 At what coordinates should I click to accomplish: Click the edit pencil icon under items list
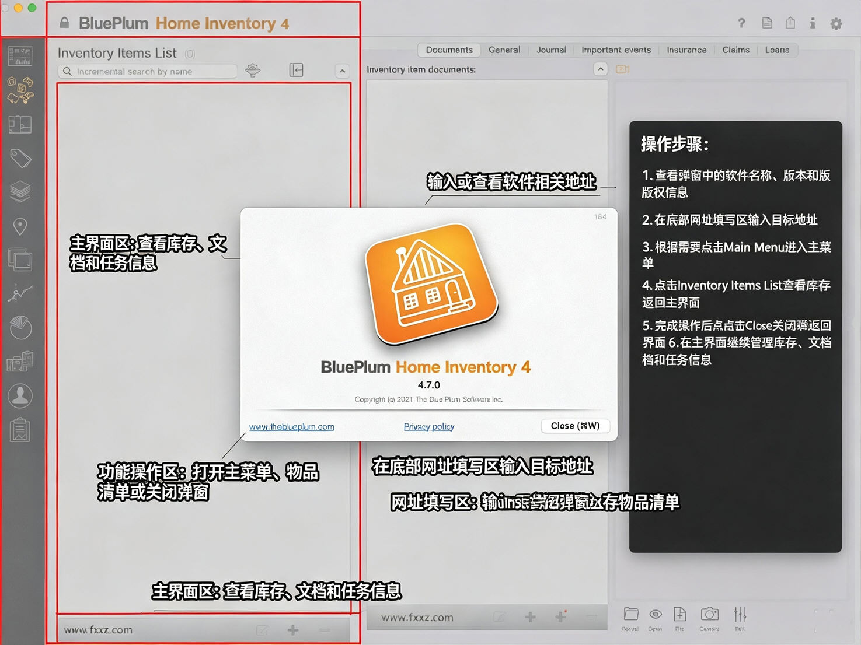(262, 630)
